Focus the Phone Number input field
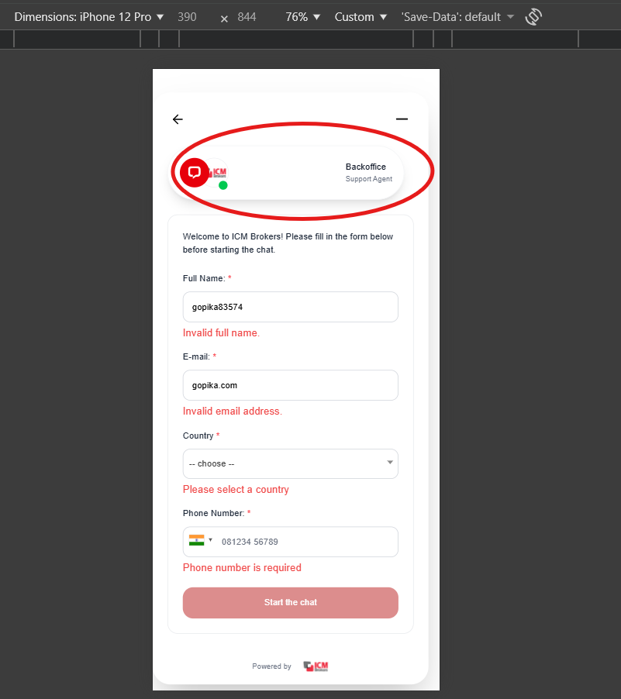621x699 pixels. pos(306,542)
